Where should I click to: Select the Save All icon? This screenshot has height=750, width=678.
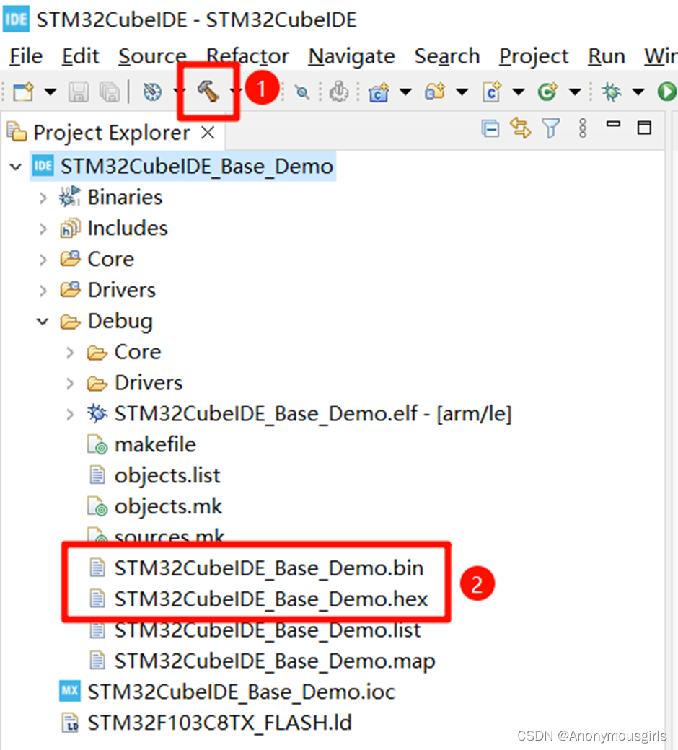[108, 92]
